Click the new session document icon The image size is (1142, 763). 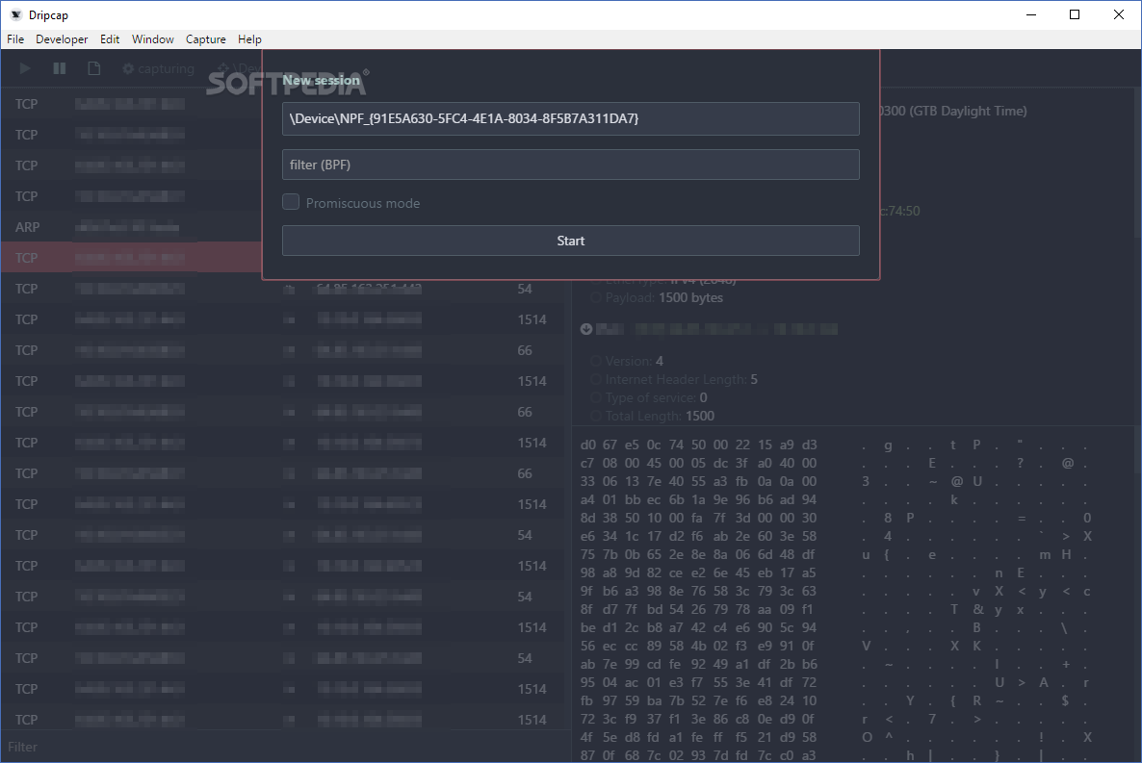click(94, 68)
